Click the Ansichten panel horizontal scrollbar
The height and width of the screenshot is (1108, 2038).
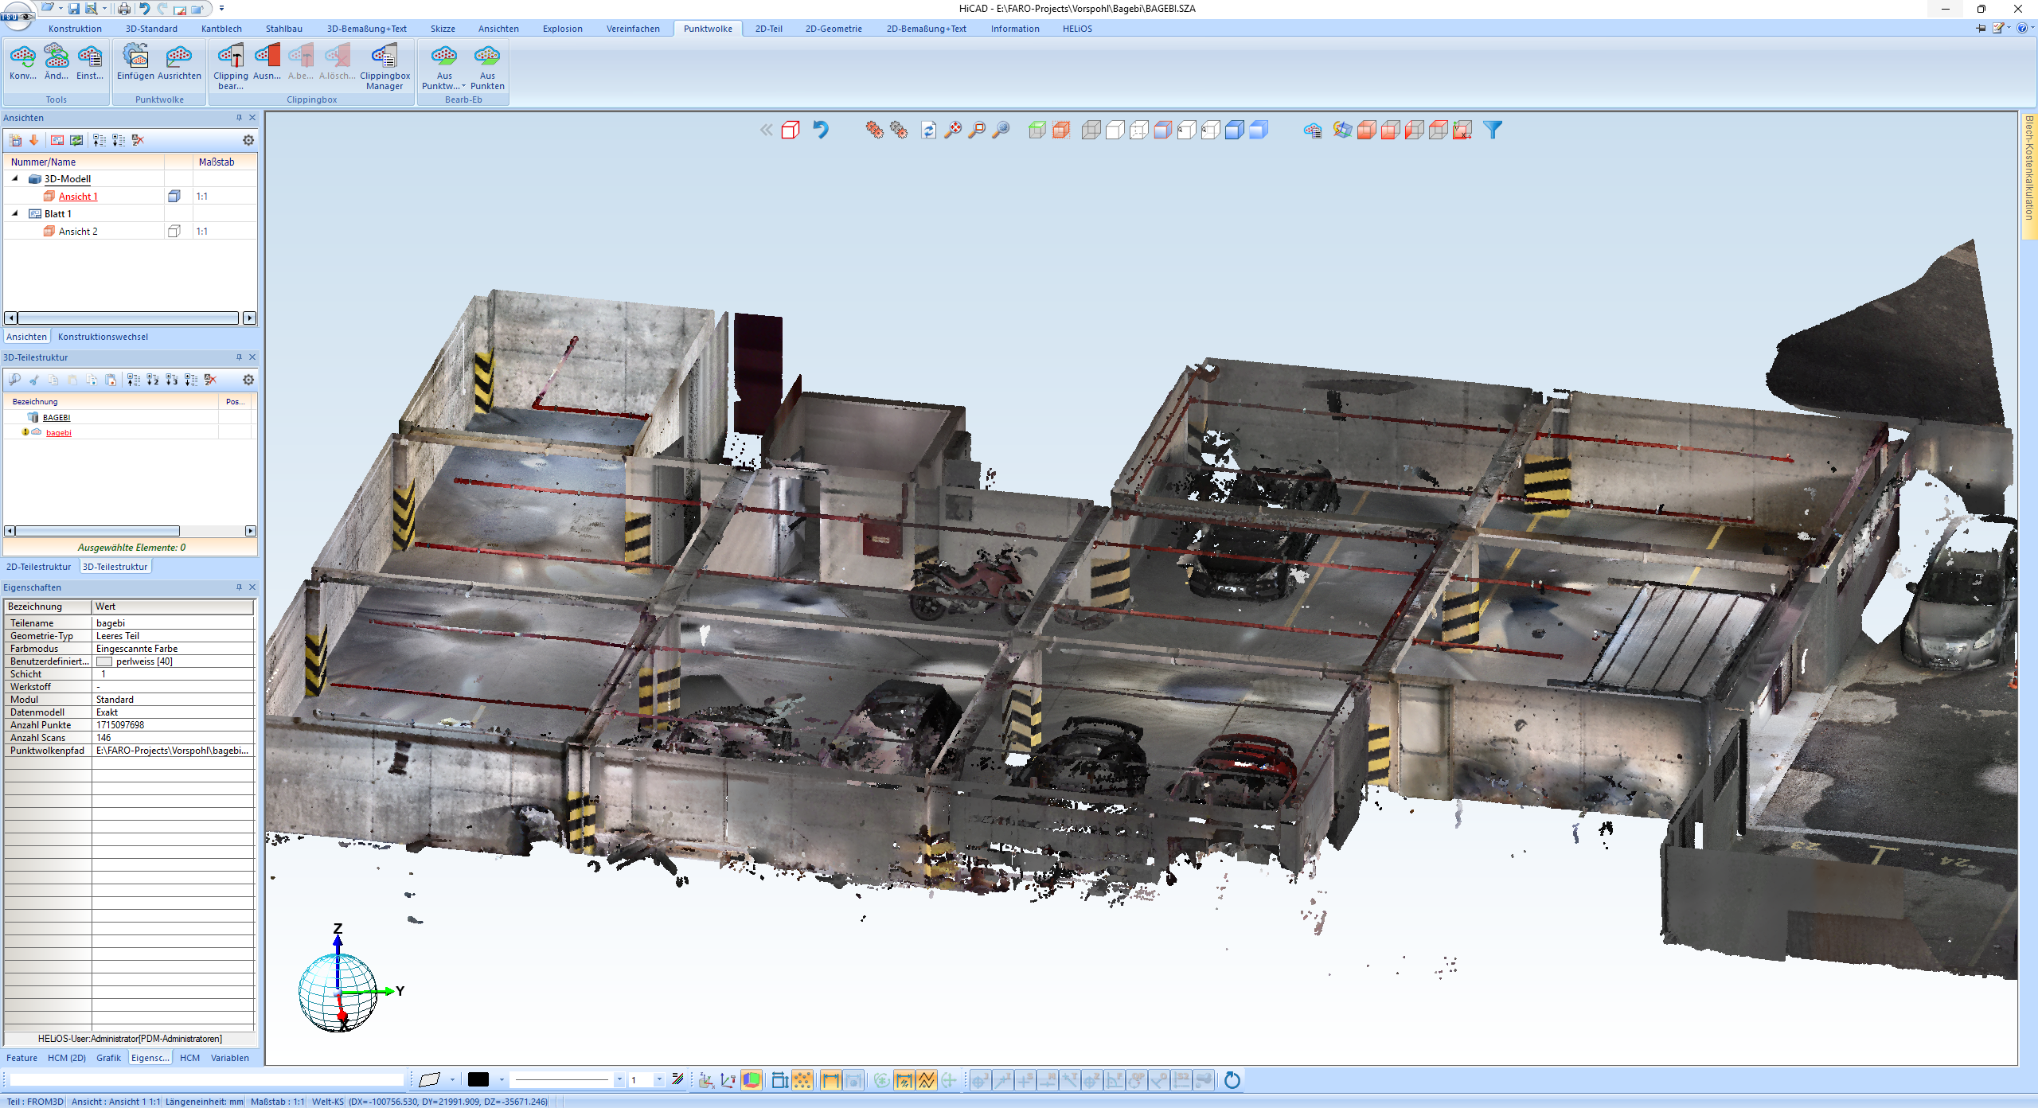pos(127,318)
